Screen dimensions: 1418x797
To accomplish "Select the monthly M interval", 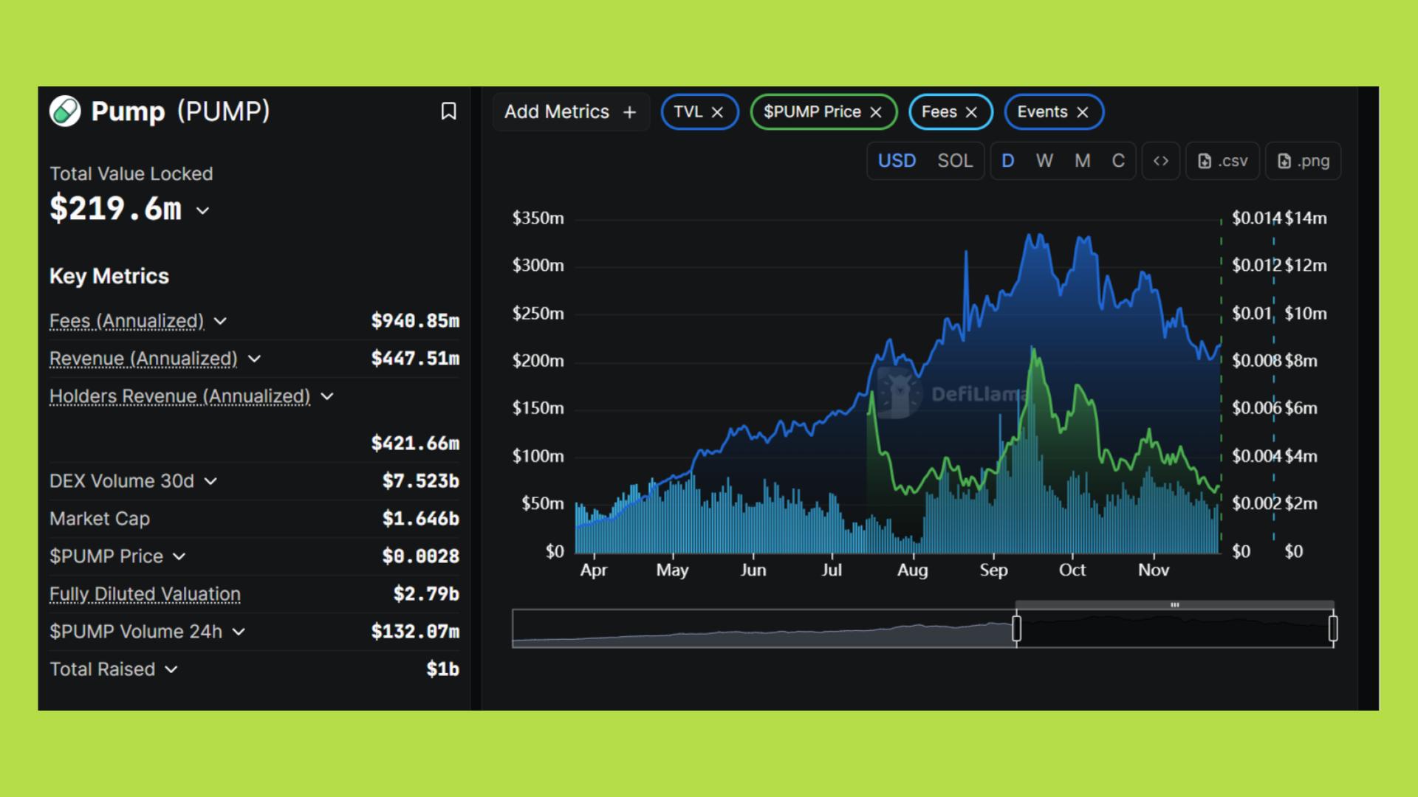I will tap(1082, 161).
